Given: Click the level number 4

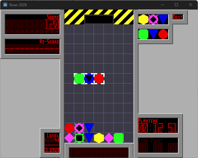Looking at the screenshot, I should [57, 140].
